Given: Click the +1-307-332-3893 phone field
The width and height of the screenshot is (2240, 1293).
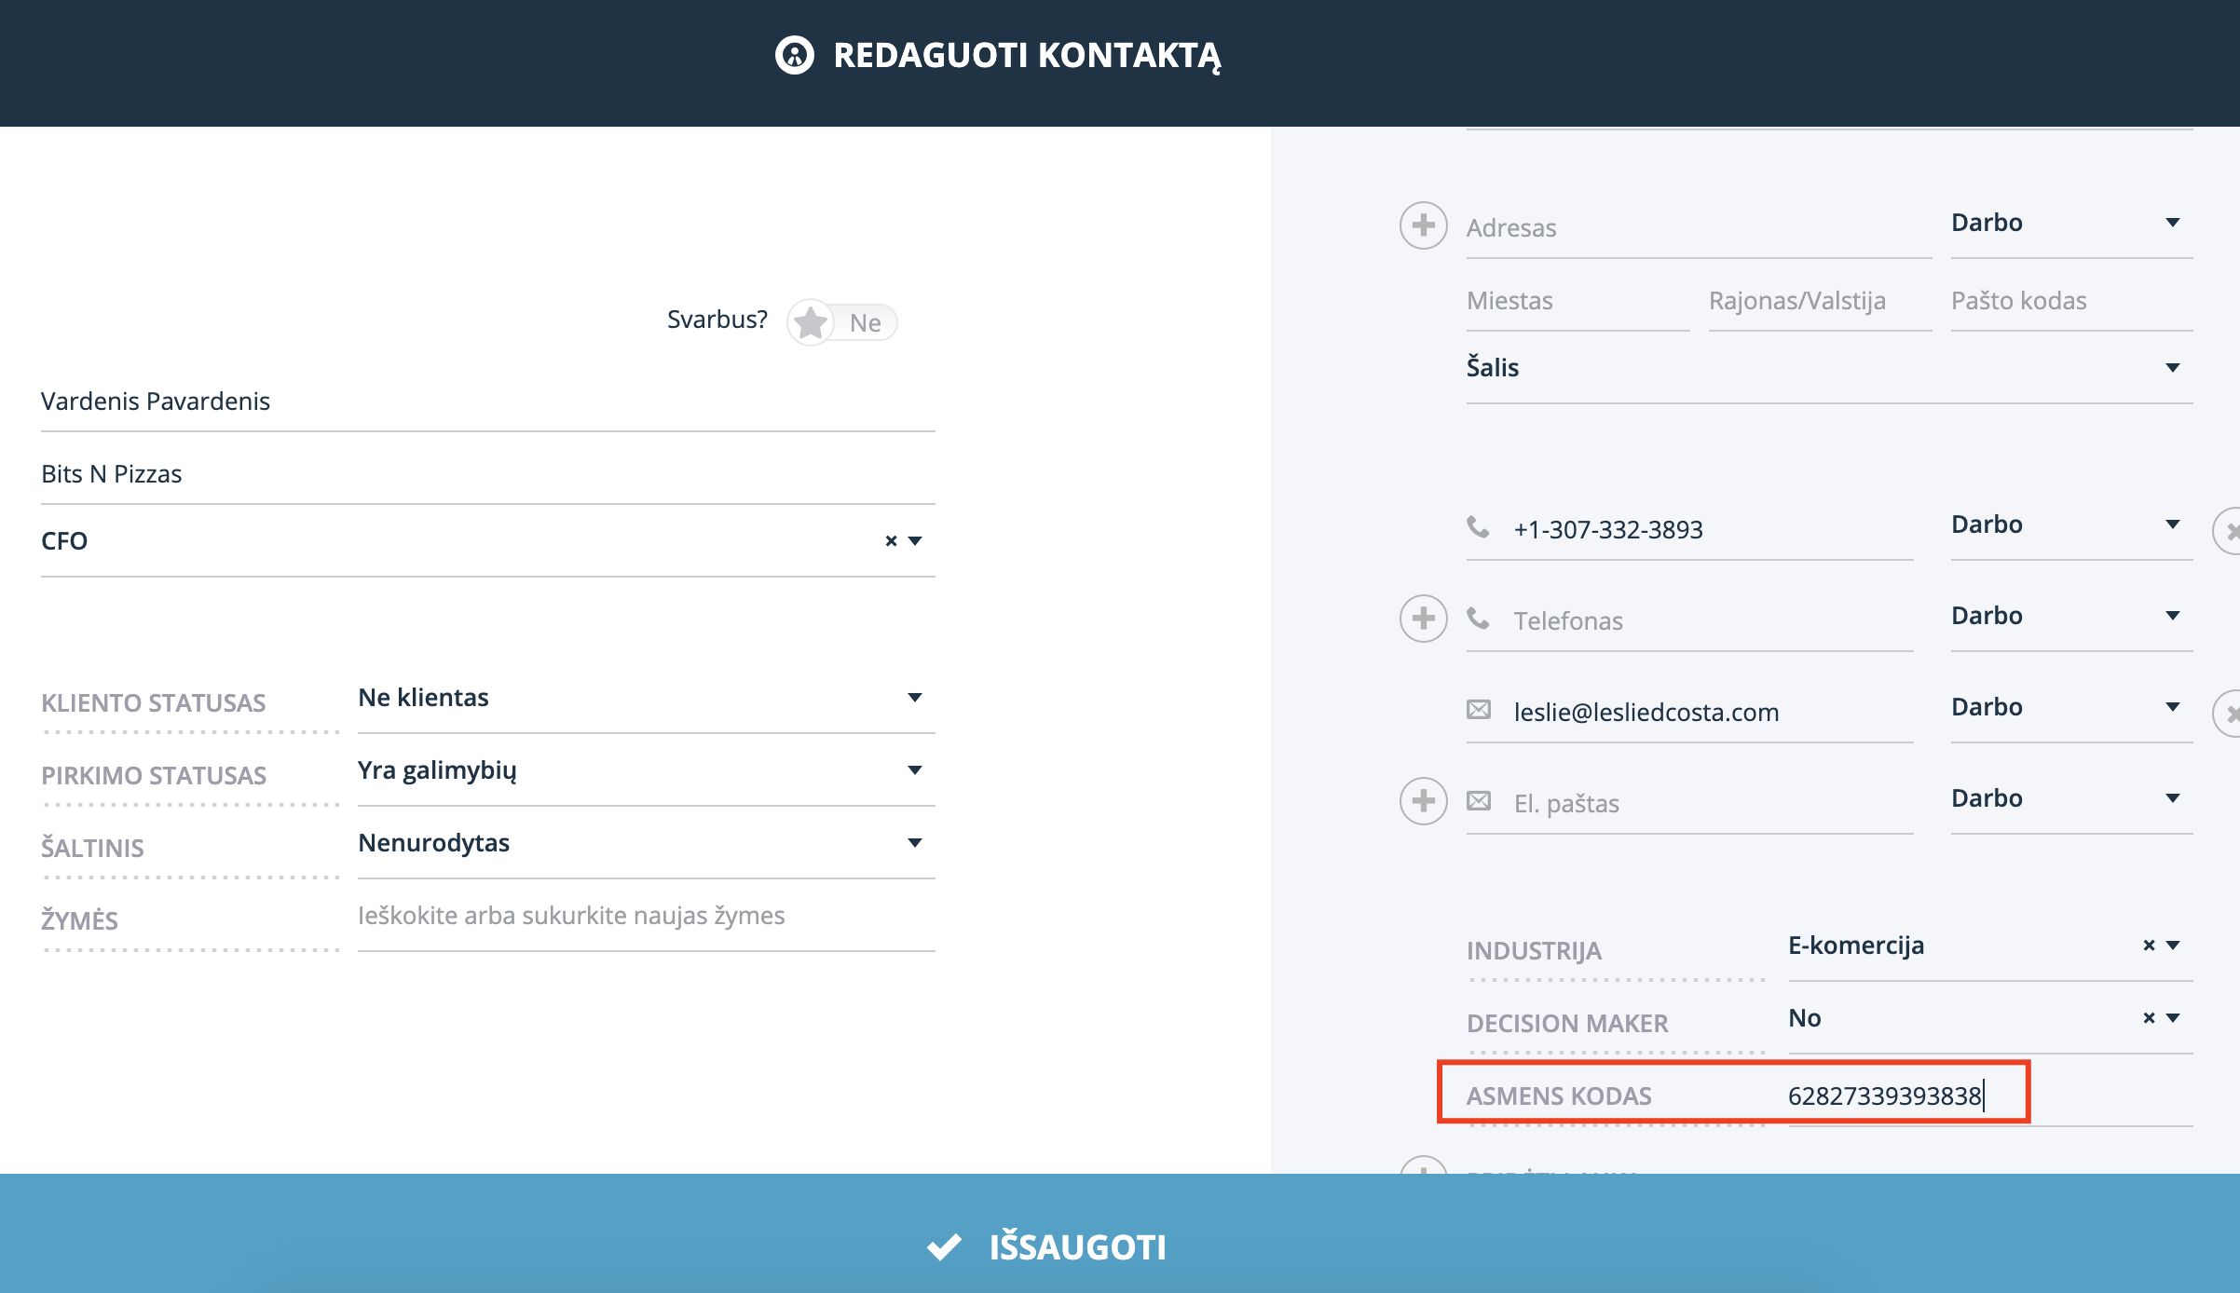Looking at the screenshot, I should point(1713,530).
